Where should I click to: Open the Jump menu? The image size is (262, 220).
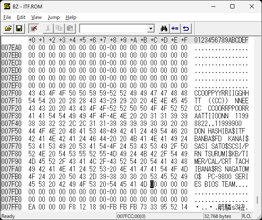(53, 17)
